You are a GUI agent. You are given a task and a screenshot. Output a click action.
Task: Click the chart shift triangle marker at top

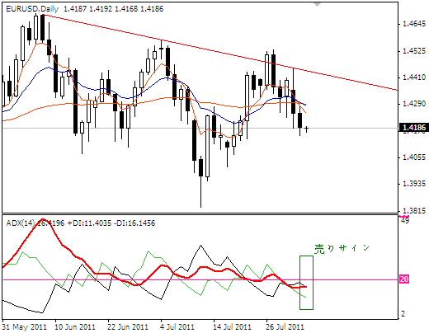coord(318,4)
